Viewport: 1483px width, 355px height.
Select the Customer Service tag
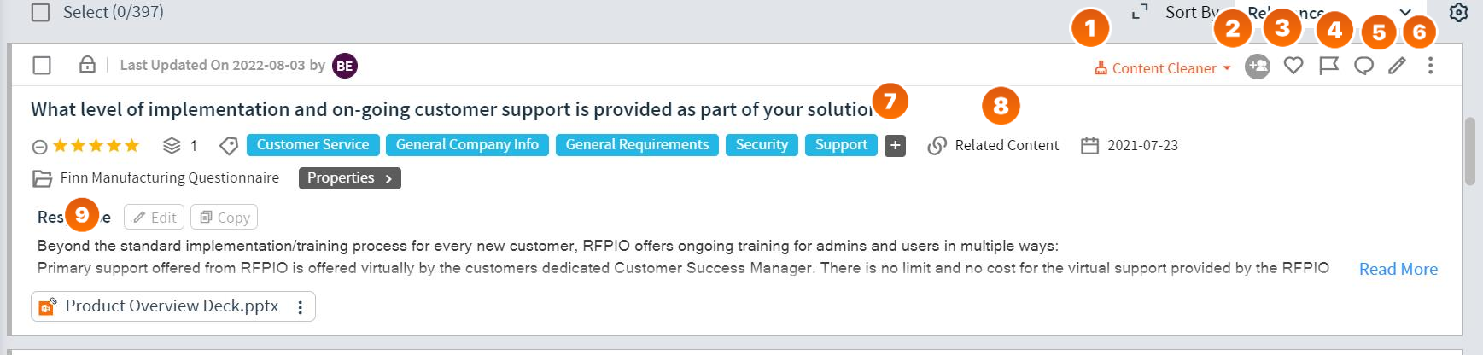tap(312, 145)
